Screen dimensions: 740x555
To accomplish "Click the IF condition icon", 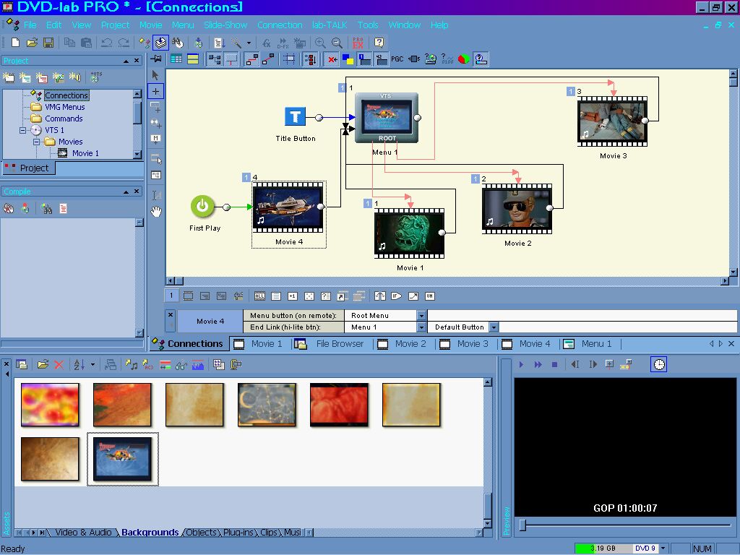I will coord(397,296).
